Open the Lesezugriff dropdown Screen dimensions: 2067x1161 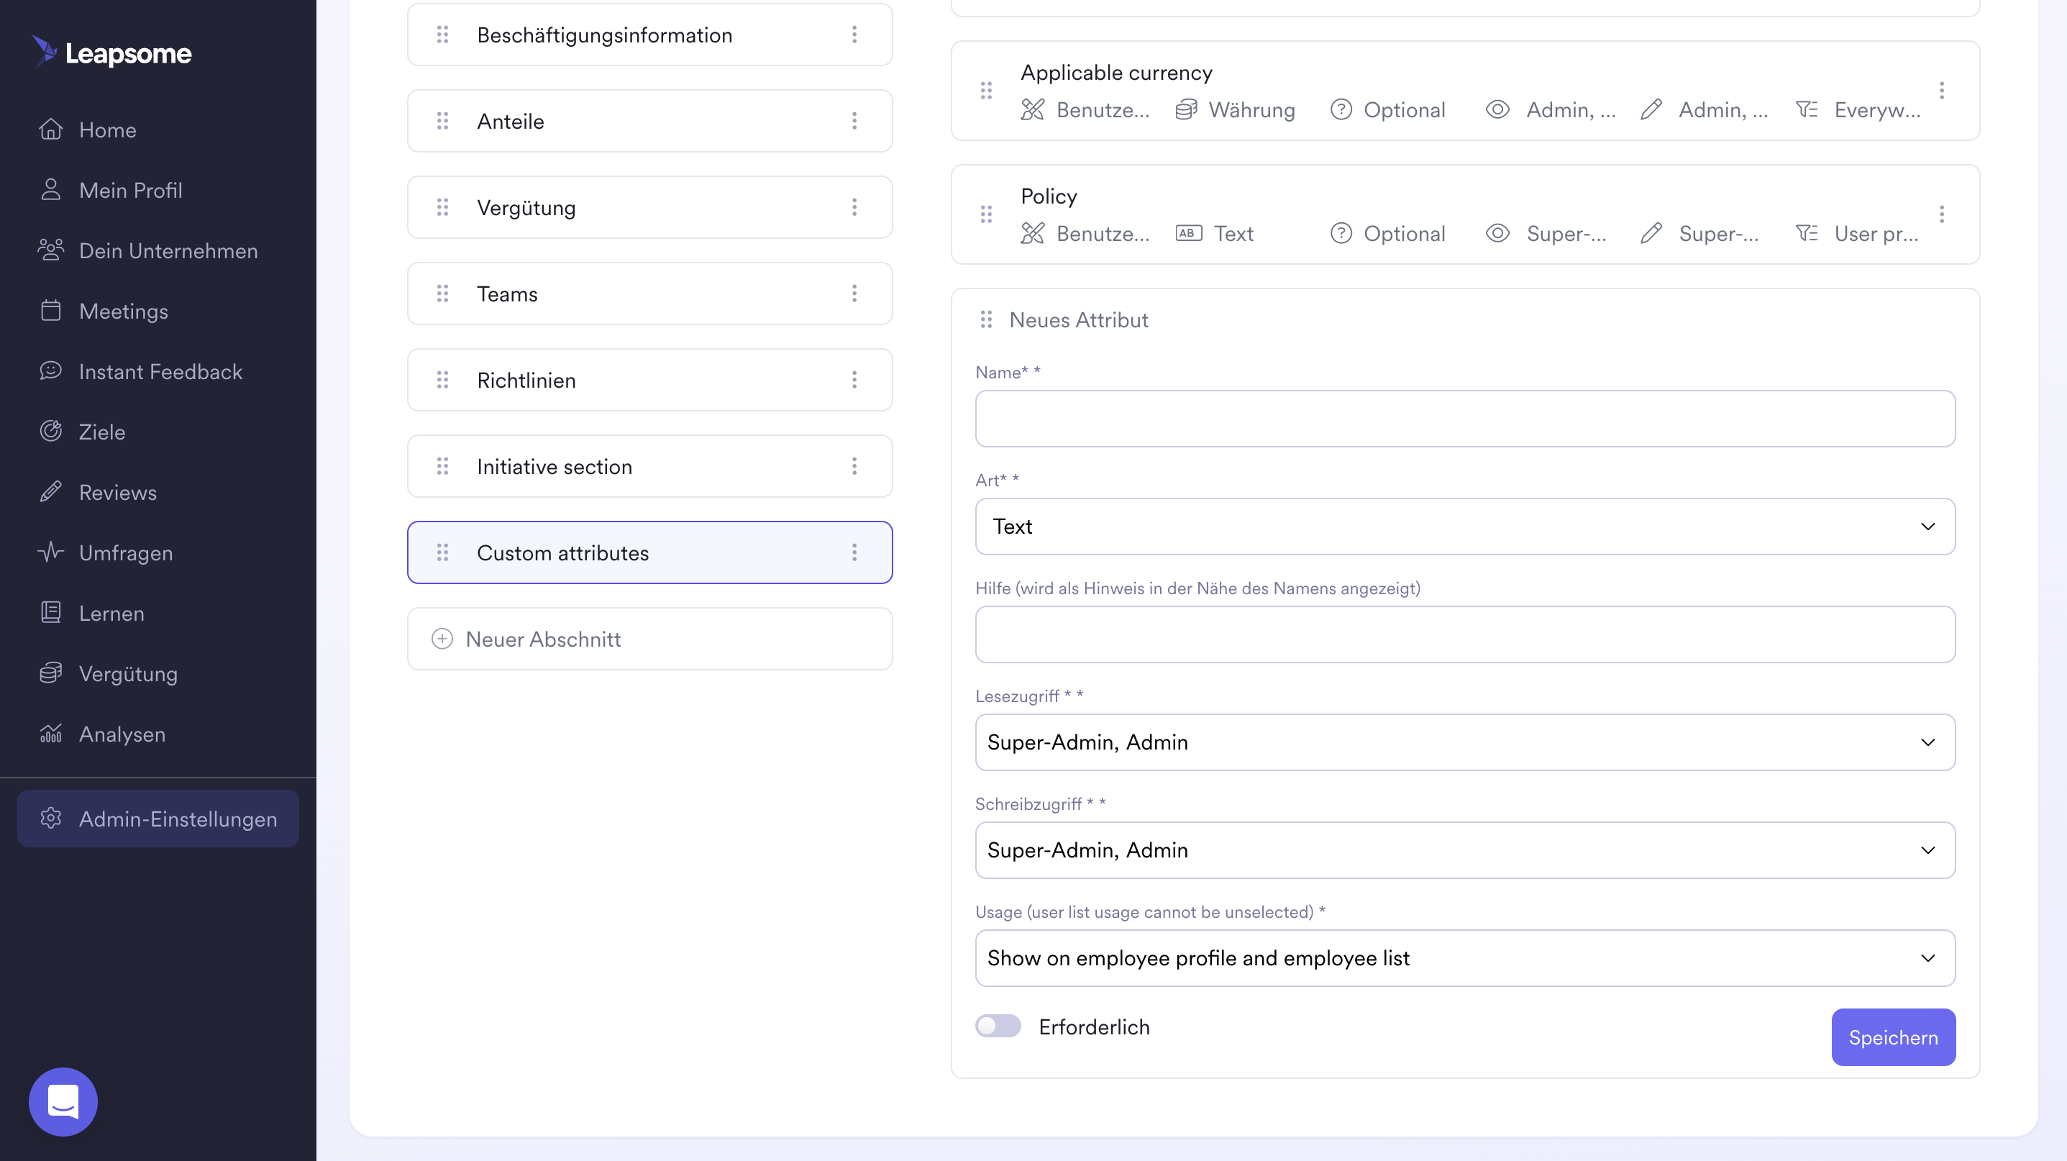[1465, 742]
